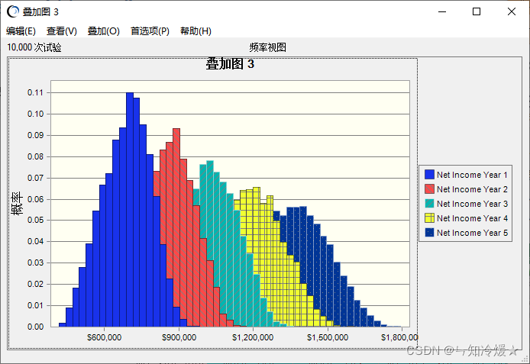530x364 pixels.
Task: Click the 频率视图 view label
Action: pos(268,47)
